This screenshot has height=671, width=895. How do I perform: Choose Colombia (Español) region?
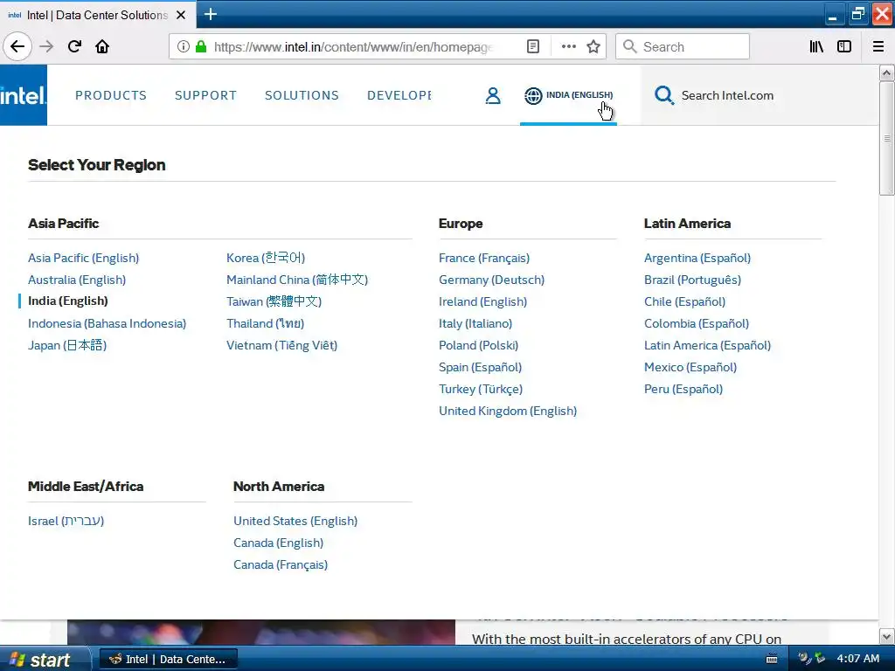point(697,323)
